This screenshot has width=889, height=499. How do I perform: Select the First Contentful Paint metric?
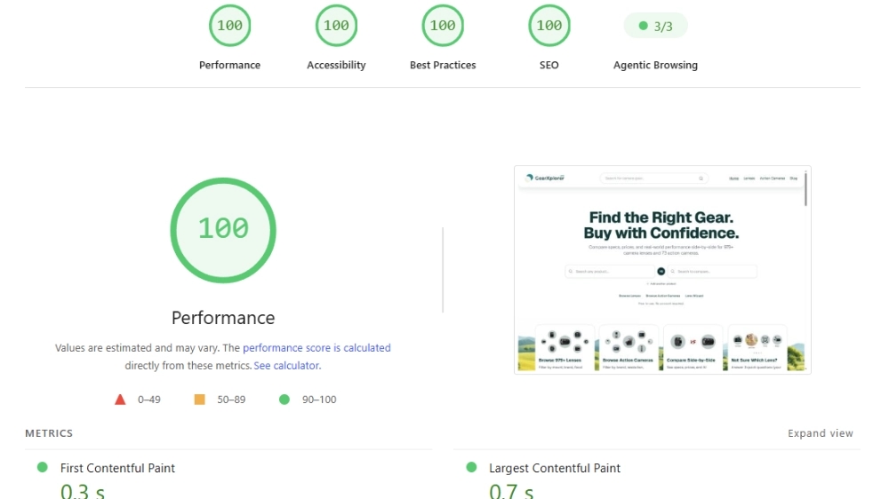point(117,469)
